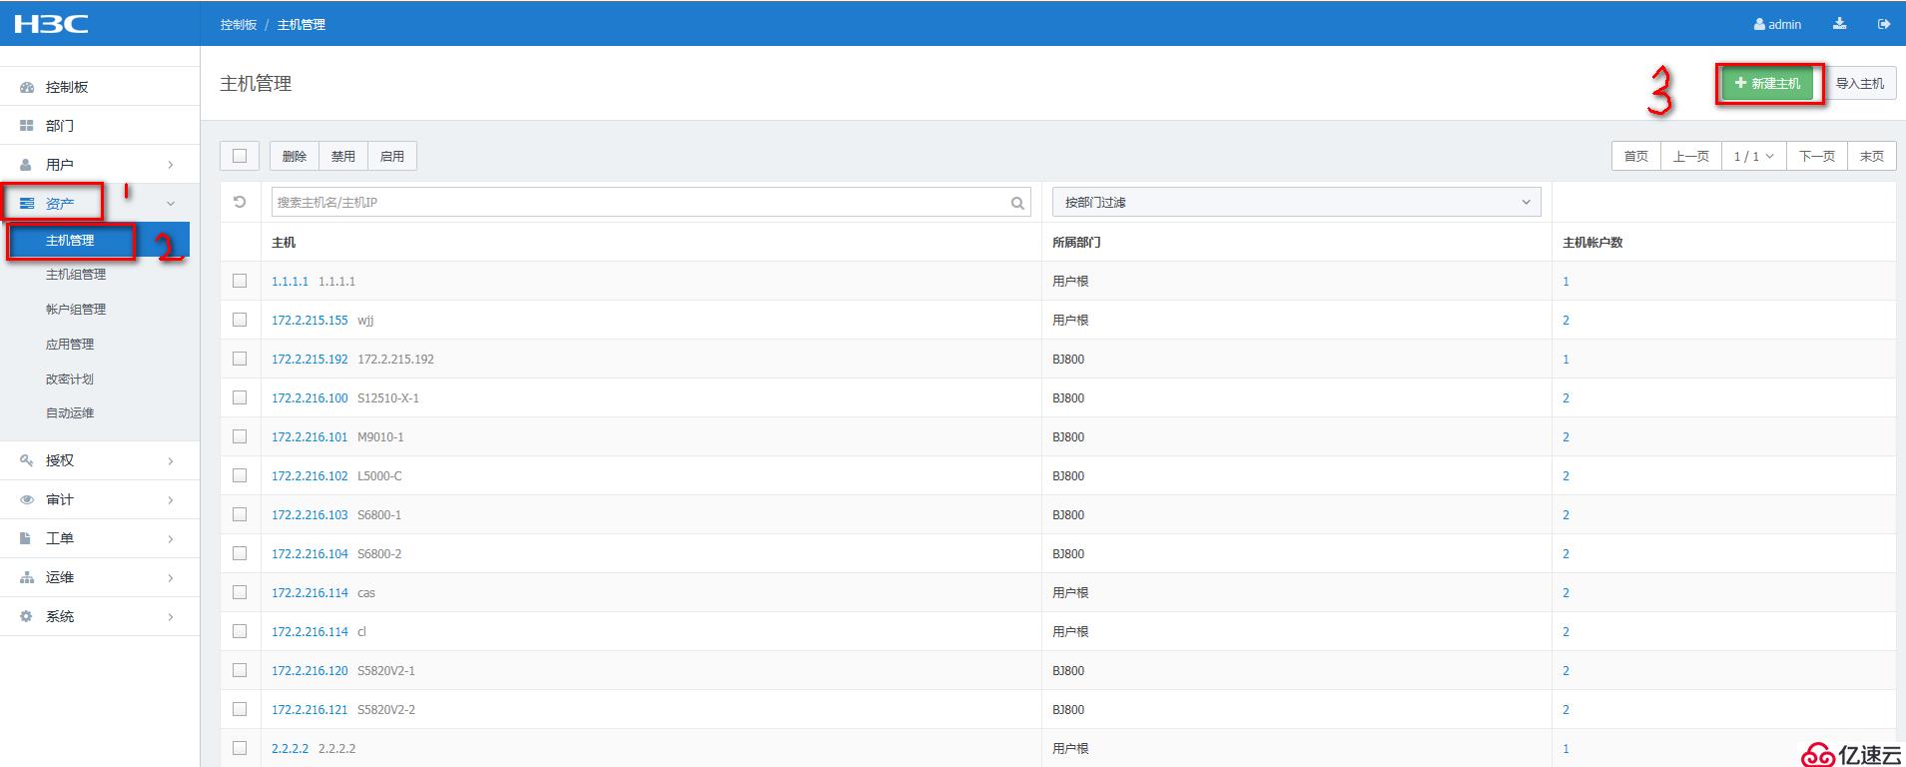Expand the 审计 menu chevron
This screenshot has width=1906, height=767.
[x=171, y=499]
